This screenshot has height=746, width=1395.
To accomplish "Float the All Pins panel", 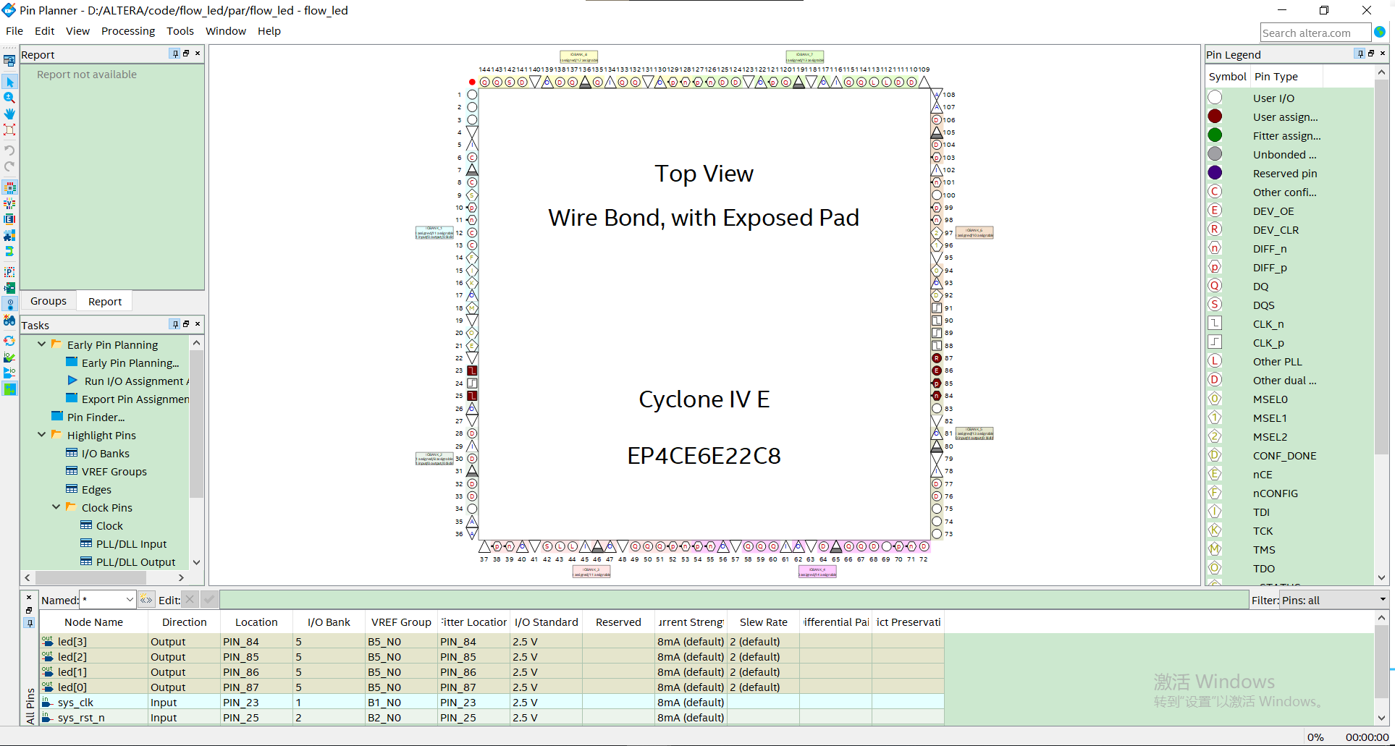I will point(29,611).
